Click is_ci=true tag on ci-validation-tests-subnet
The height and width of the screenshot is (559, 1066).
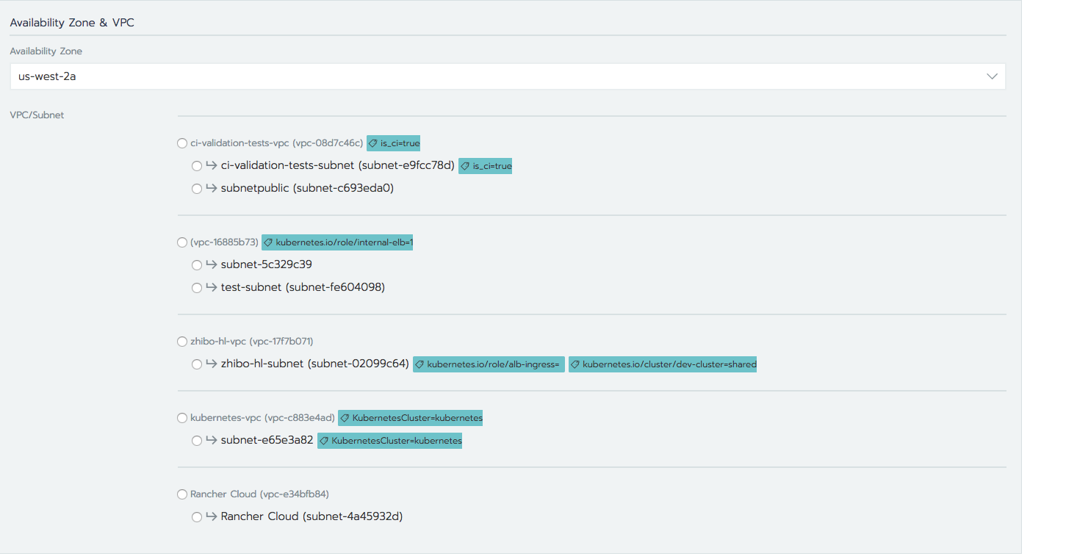(486, 166)
